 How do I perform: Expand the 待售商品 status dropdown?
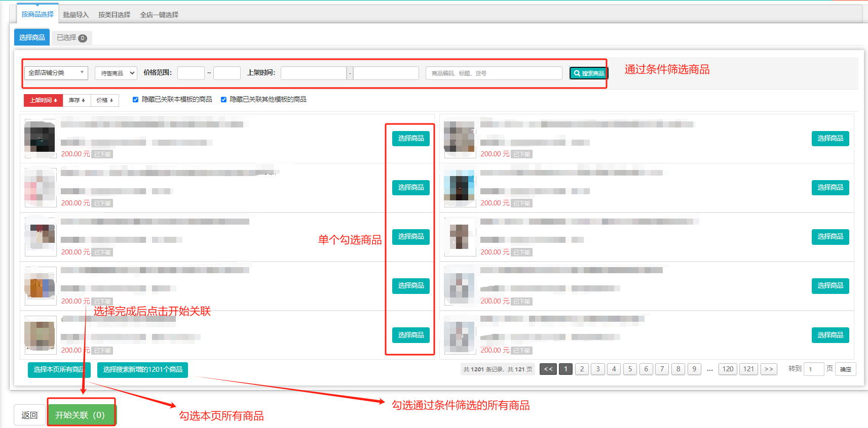[116, 73]
